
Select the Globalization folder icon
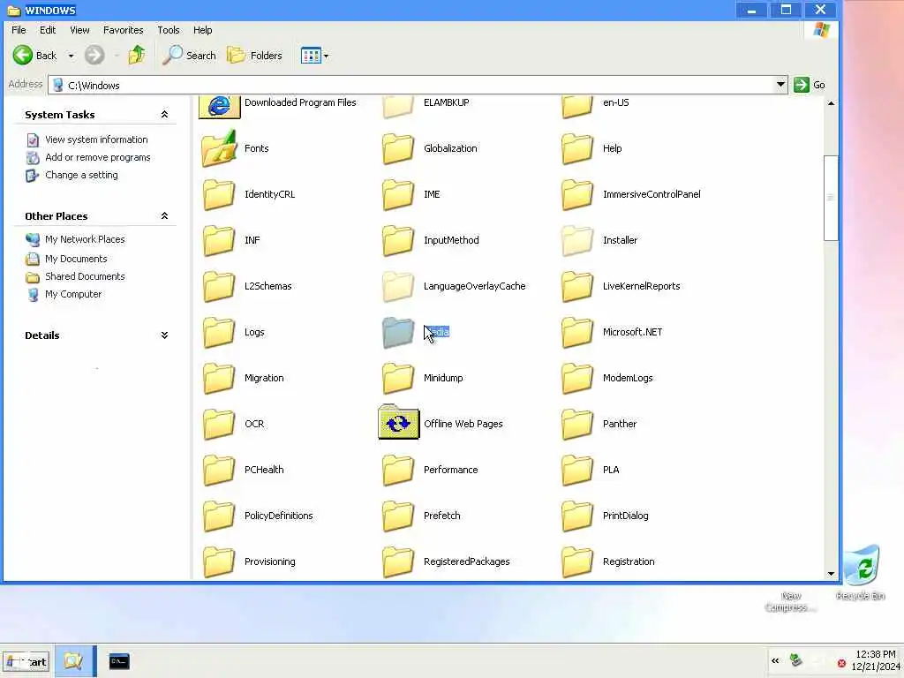[x=398, y=148]
